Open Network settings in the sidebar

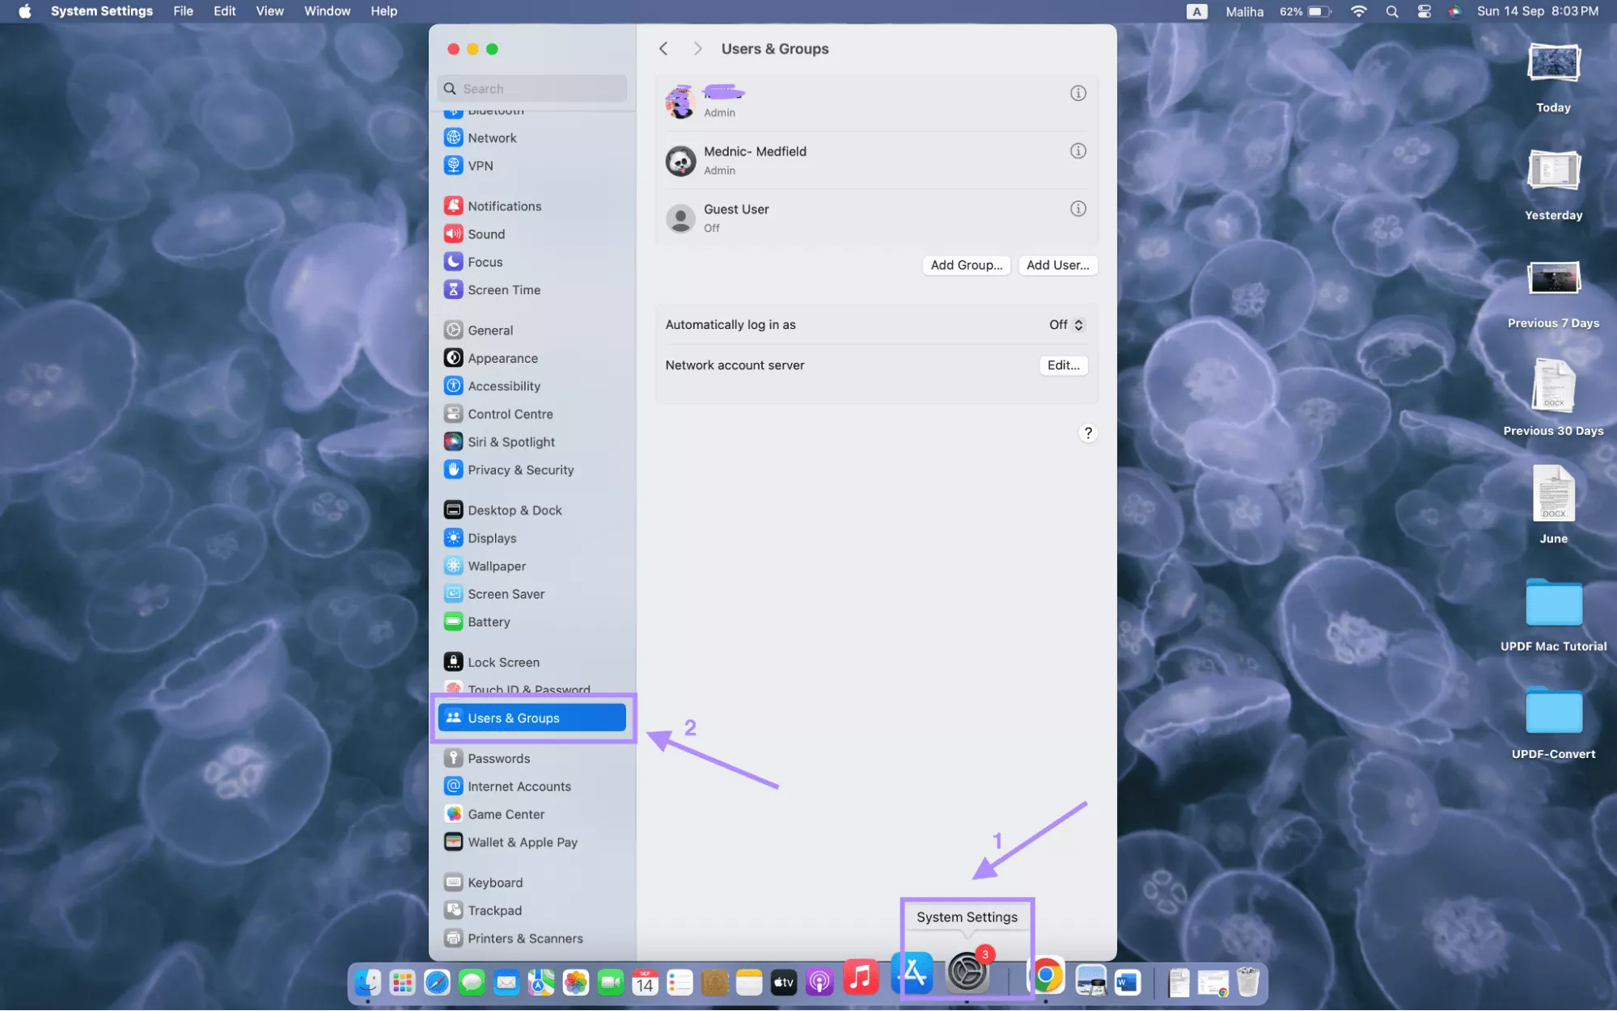point(493,137)
